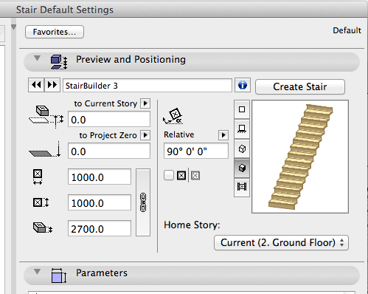The width and height of the screenshot is (368, 294).
Task: Select the 3D wireframe preview view
Action: 242,148
